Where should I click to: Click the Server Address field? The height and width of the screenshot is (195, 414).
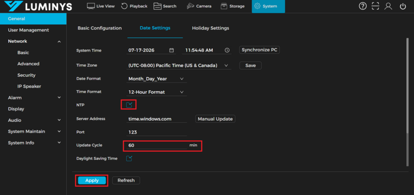coord(157,119)
